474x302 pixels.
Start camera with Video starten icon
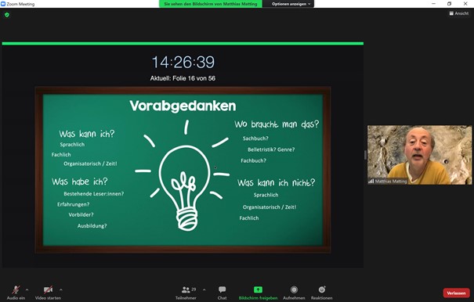(48, 290)
